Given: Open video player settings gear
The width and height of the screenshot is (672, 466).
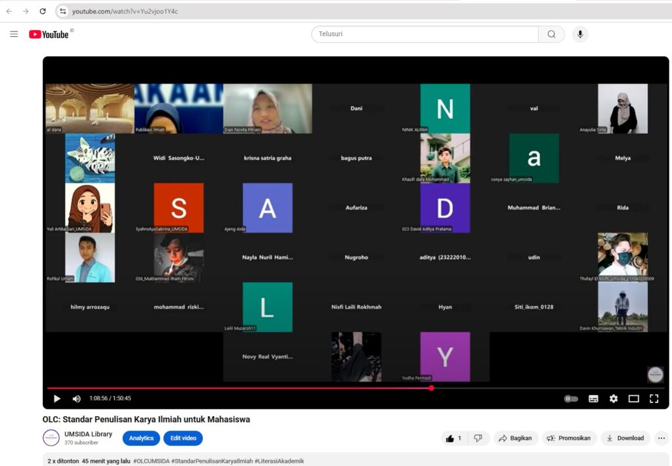Looking at the screenshot, I should (x=614, y=398).
